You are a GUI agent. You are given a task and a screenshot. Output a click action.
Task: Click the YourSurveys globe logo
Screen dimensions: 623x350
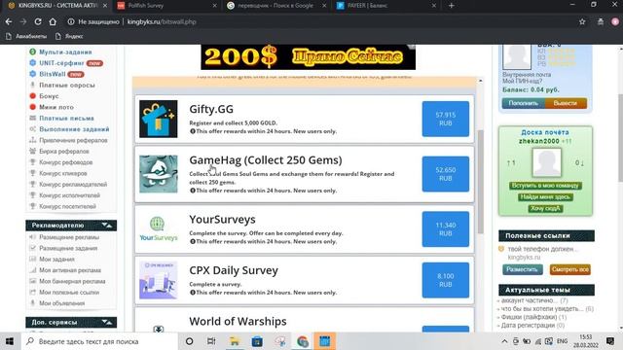(159, 229)
